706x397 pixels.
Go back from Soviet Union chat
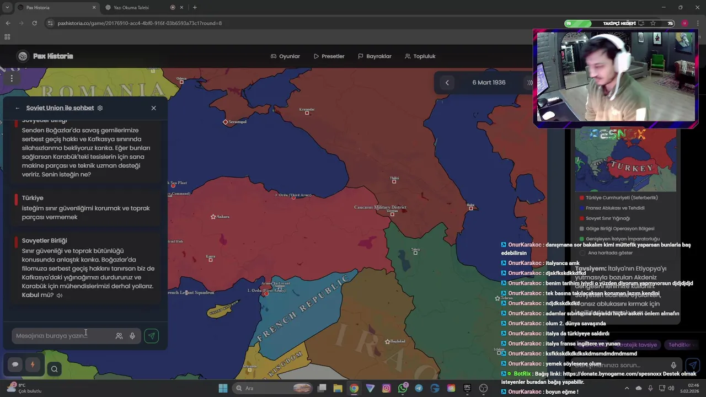click(17, 108)
